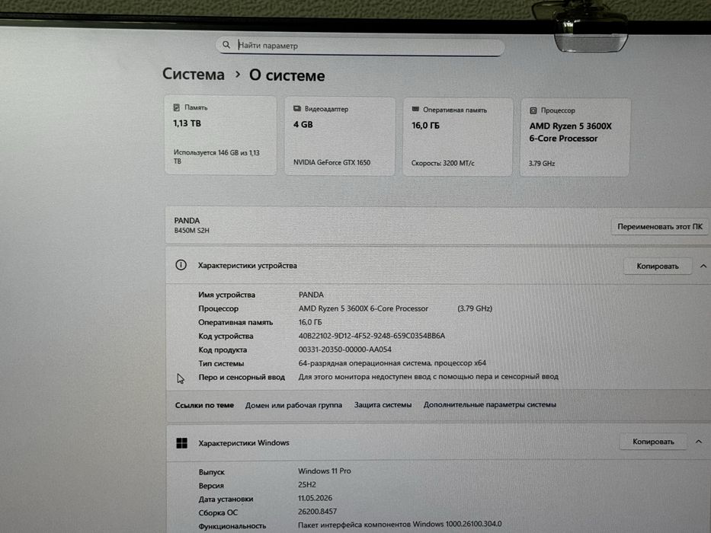711x533 pixels.
Task: Focus the 'Найти параметр' search field
Action: [x=360, y=46]
